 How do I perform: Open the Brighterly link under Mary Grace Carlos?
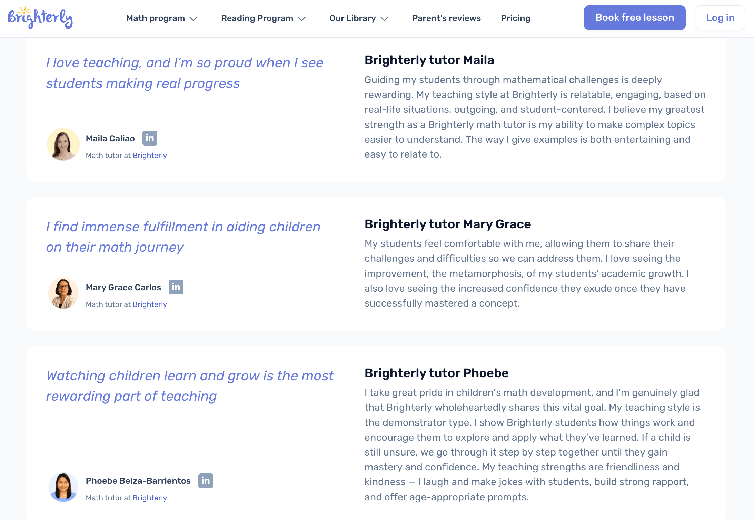[x=150, y=304]
